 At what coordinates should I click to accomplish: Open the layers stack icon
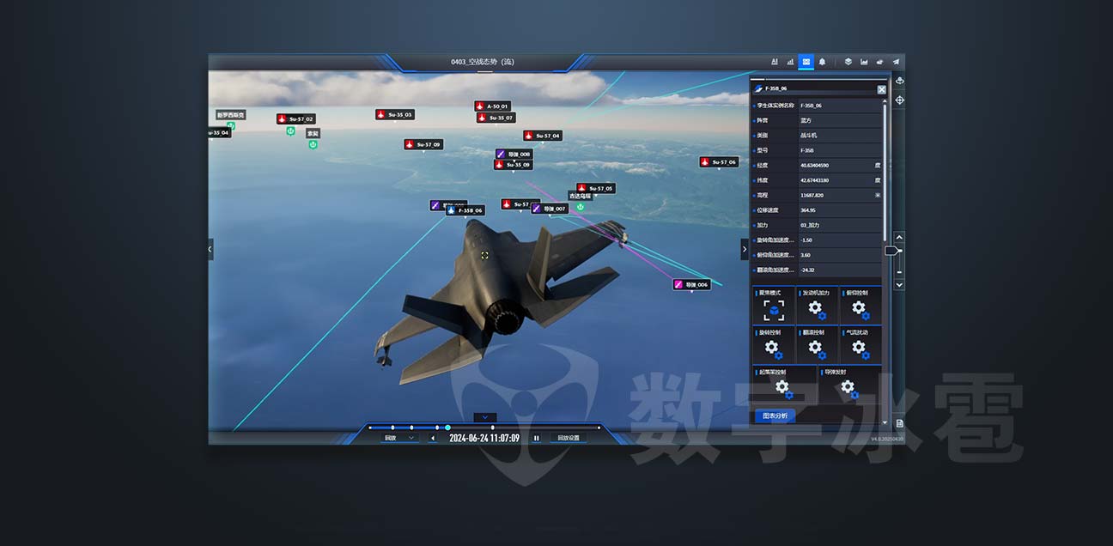(848, 62)
